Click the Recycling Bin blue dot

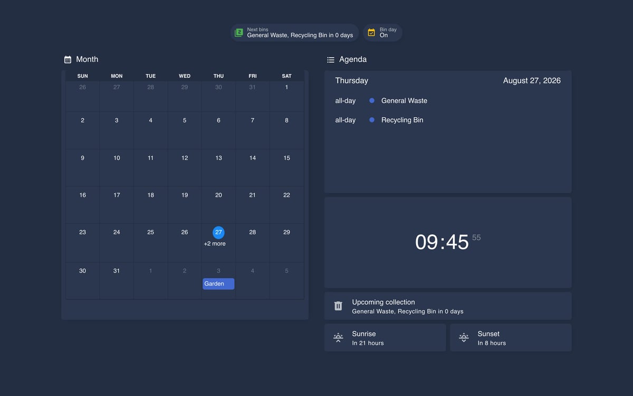[x=372, y=120]
